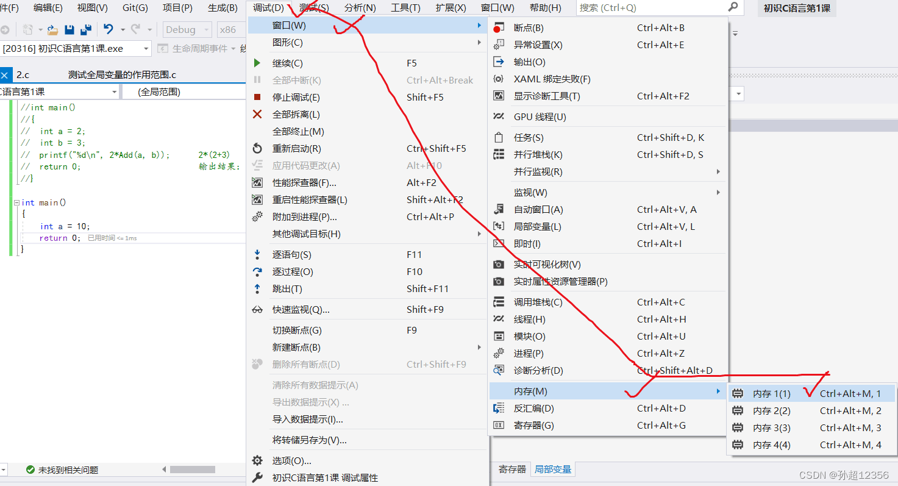This screenshot has height=486, width=898.
Task: Open the Debug configuration dropdown
Action: (x=187, y=29)
